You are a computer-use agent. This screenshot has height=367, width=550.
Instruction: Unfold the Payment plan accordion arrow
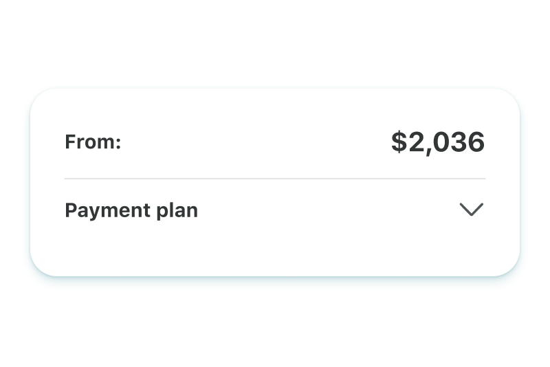point(471,210)
